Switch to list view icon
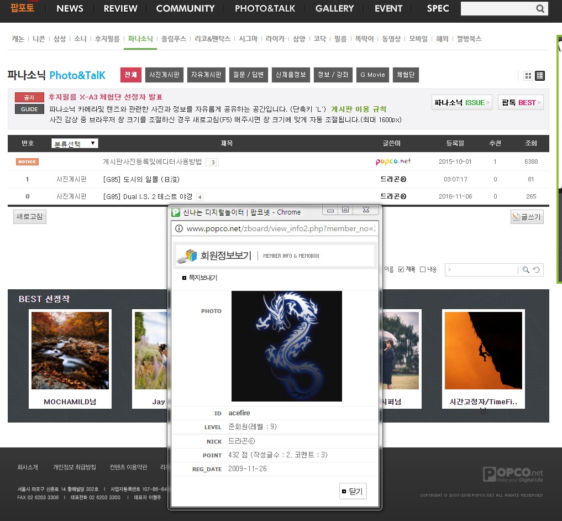Image resolution: width=562 pixels, height=521 pixels. (x=540, y=76)
